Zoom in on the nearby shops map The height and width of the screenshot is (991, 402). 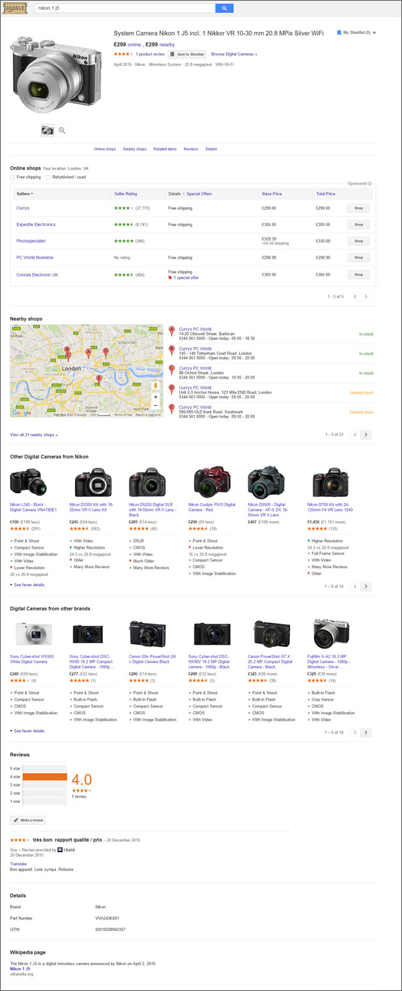(x=156, y=397)
